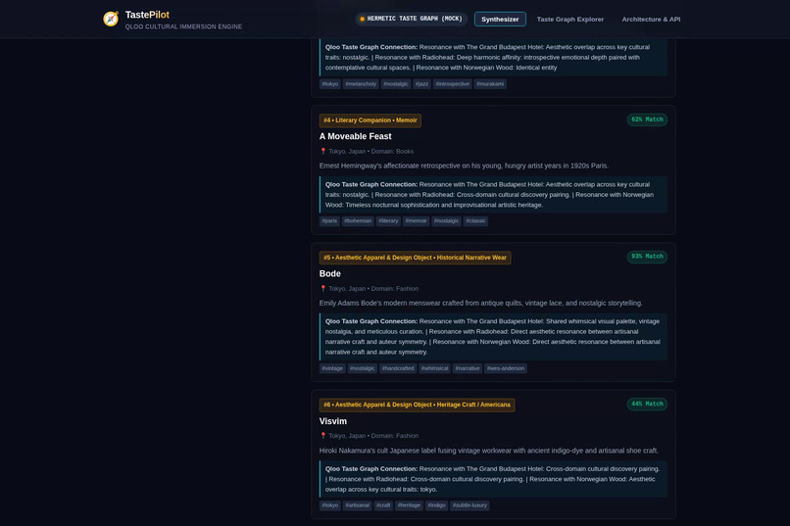
Task: Click the #wes-anderson tag
Action: click(x=506, y=368)
